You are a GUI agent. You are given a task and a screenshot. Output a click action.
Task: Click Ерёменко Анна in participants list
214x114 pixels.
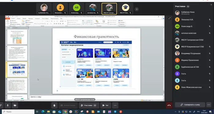[x=193, y=13]
